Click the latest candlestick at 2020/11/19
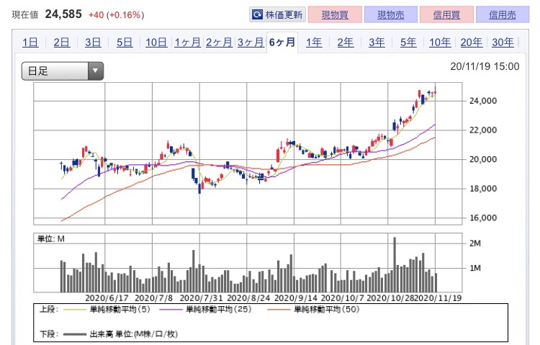 coord(436,91)
